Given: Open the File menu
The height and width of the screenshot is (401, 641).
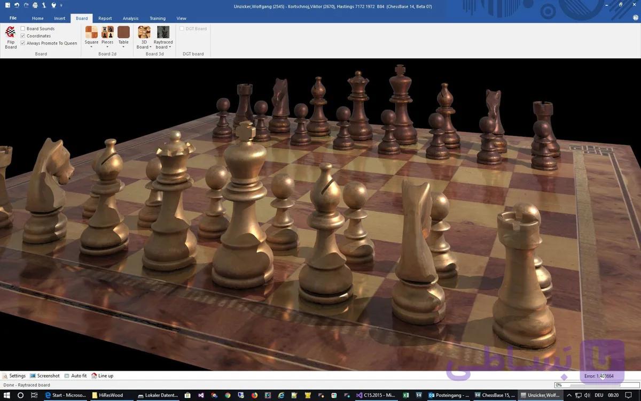Looking at the screenshot, I should coord(13,18).
